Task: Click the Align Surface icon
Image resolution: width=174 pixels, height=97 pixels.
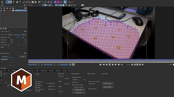Action: [x=65, y=2]
